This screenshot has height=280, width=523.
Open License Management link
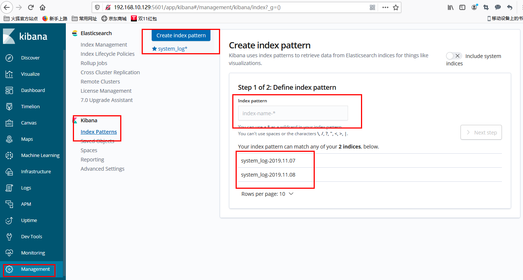106,91
